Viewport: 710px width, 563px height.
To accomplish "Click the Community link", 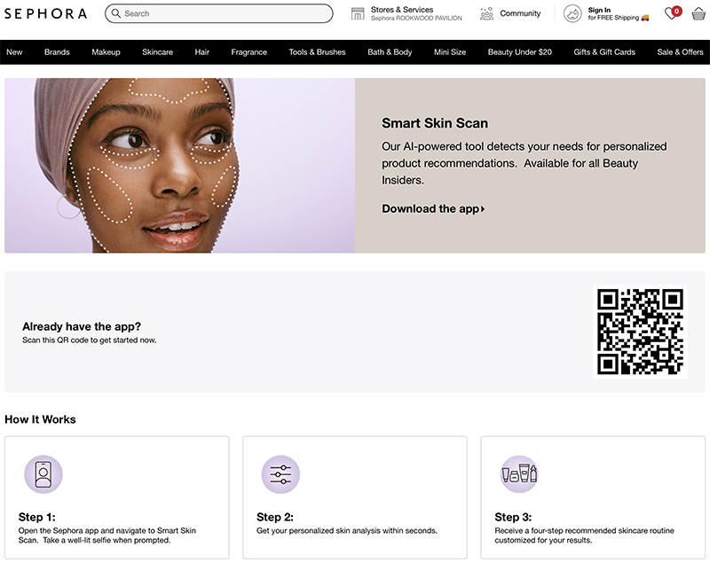I will point(520,13).
